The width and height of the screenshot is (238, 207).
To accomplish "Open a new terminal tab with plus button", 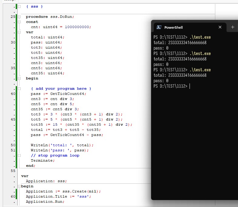I will point(233,27).
